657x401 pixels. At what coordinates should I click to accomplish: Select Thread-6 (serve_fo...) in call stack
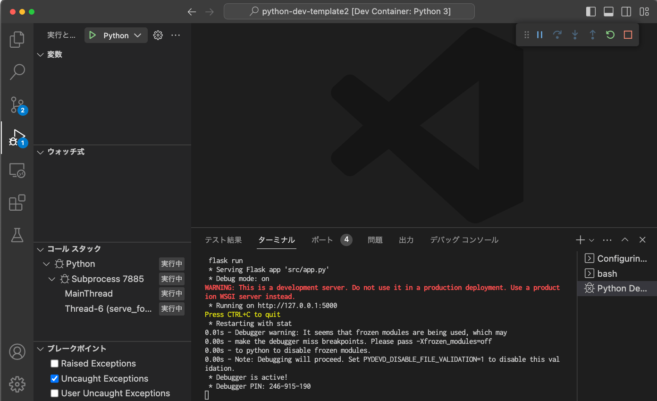click(109, 309)
